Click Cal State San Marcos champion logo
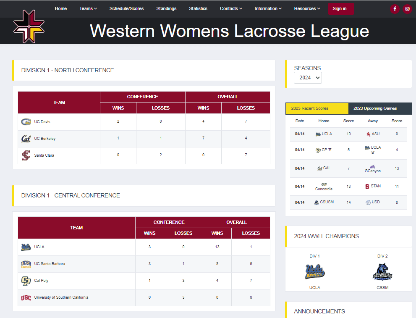This screenshot has height=318, width=416. pos(382,271)
